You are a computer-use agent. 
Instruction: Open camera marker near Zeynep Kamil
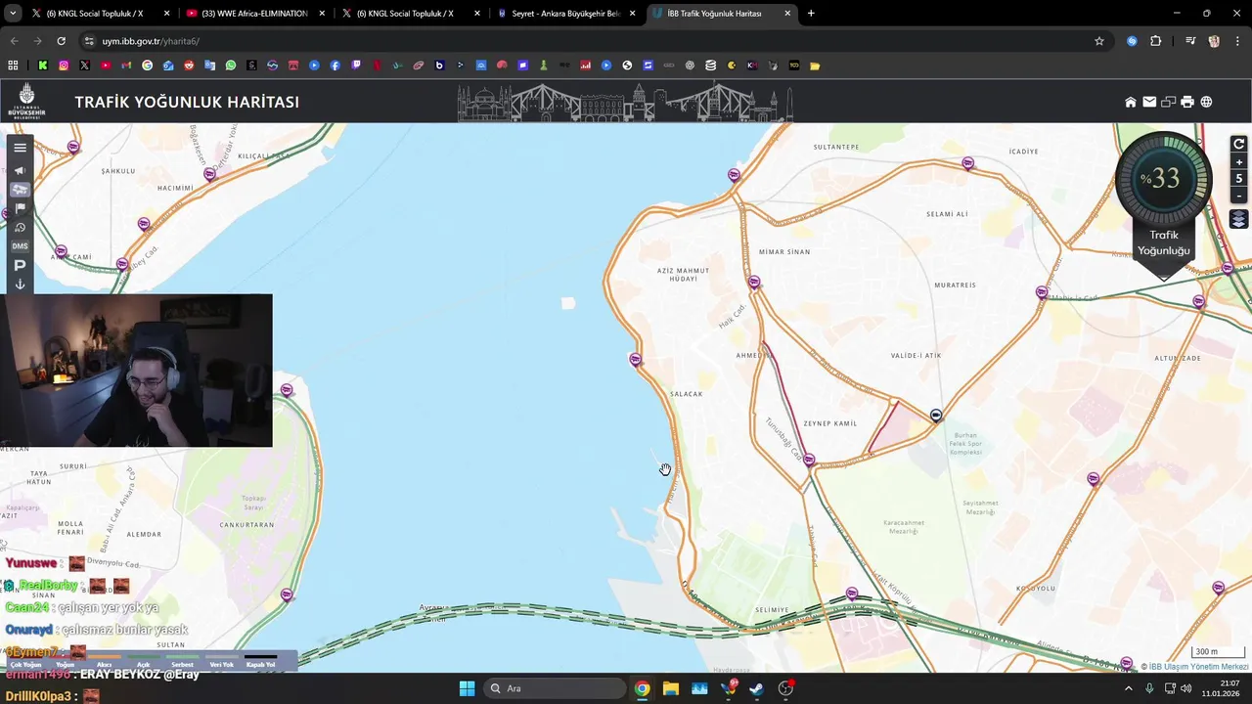coord(809,460)
